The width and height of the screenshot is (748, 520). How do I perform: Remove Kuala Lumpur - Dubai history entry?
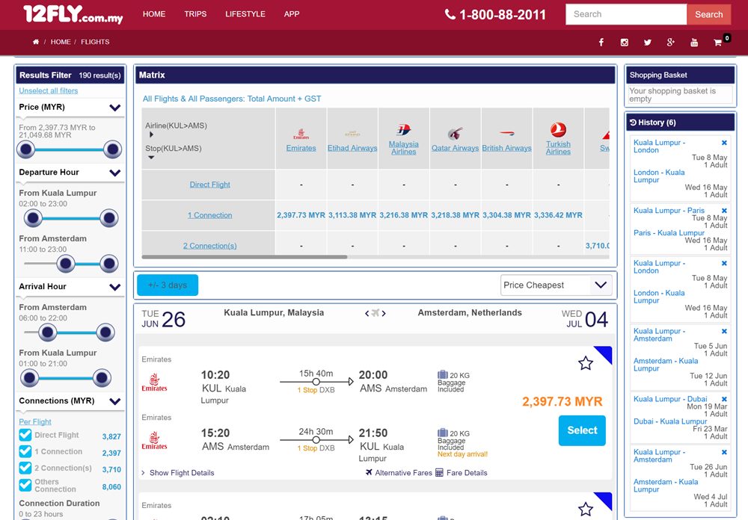point(724,399)
